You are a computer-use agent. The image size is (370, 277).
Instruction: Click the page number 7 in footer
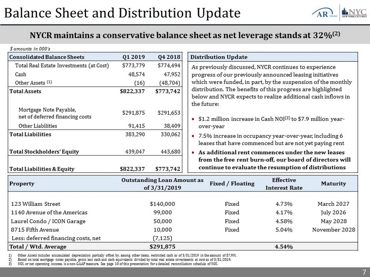coord(364,272)
